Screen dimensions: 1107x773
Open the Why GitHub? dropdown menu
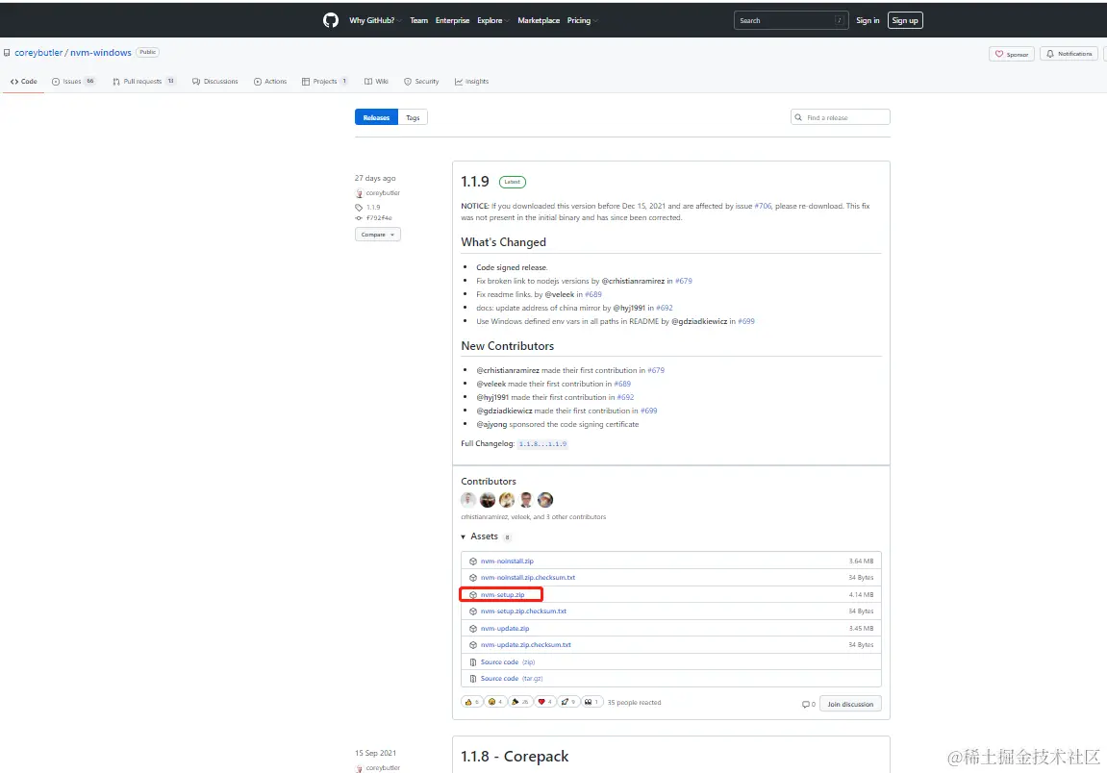coord(375,20)
